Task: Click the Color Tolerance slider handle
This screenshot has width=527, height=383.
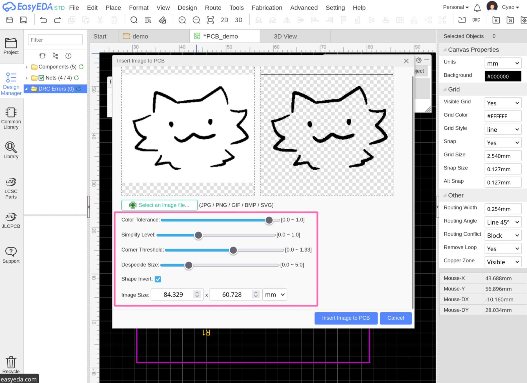Action: click(269, 220)
